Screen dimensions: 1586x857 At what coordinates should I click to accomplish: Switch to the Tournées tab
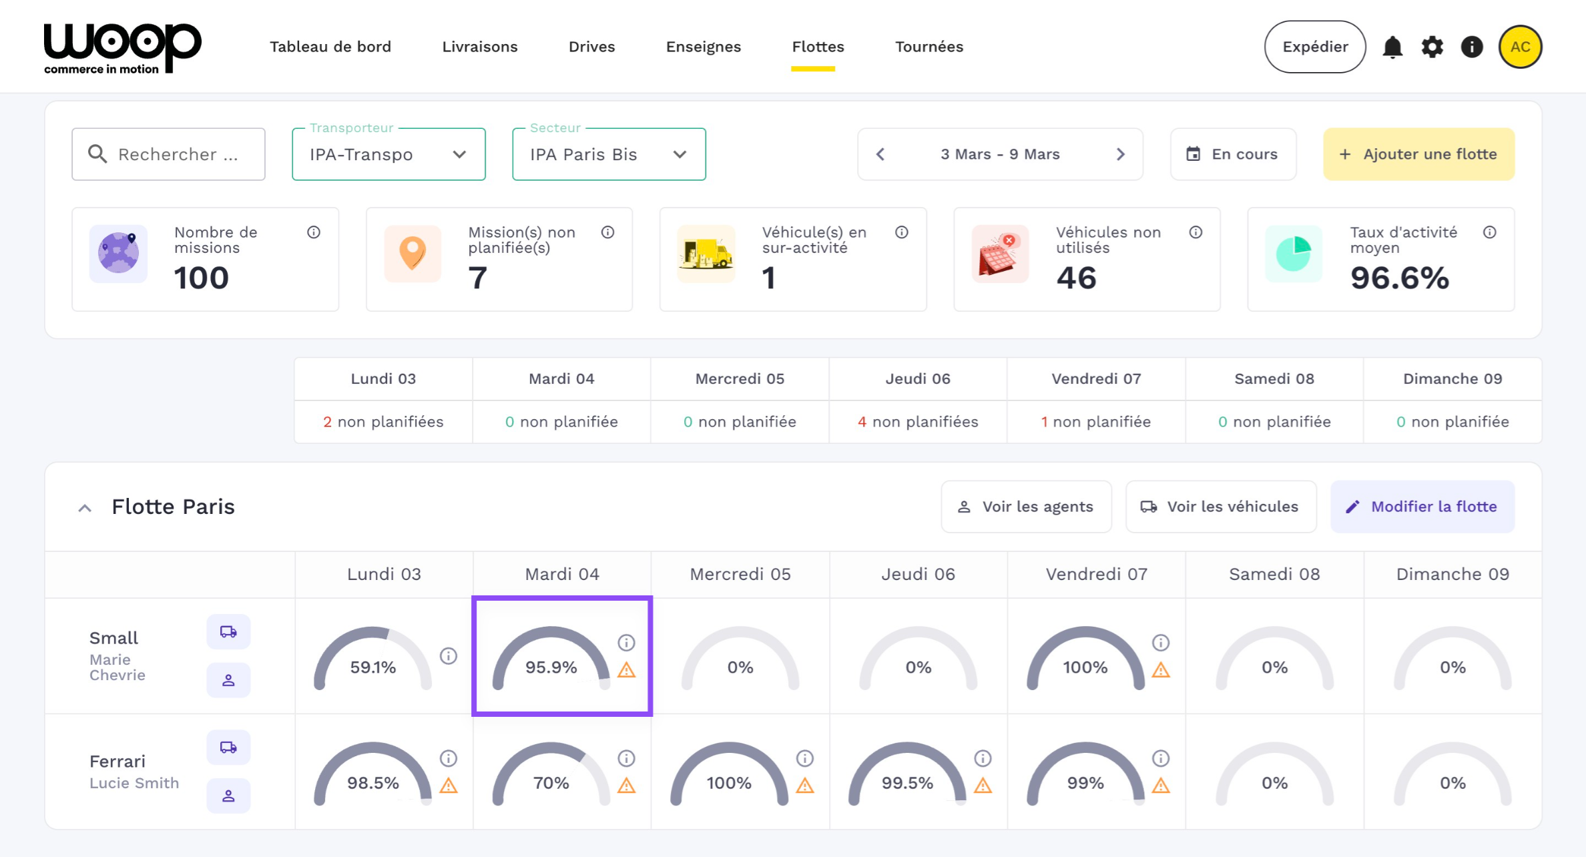click(x=929, y=47)
